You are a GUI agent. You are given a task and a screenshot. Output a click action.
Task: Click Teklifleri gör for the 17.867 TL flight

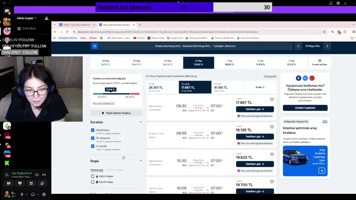coord(255,109)
